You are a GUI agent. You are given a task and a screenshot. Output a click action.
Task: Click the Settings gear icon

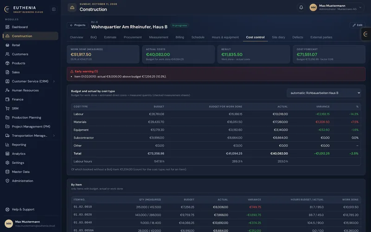7,163
